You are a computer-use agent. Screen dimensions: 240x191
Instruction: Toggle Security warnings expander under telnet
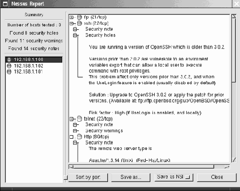click(x=75, y=131)
